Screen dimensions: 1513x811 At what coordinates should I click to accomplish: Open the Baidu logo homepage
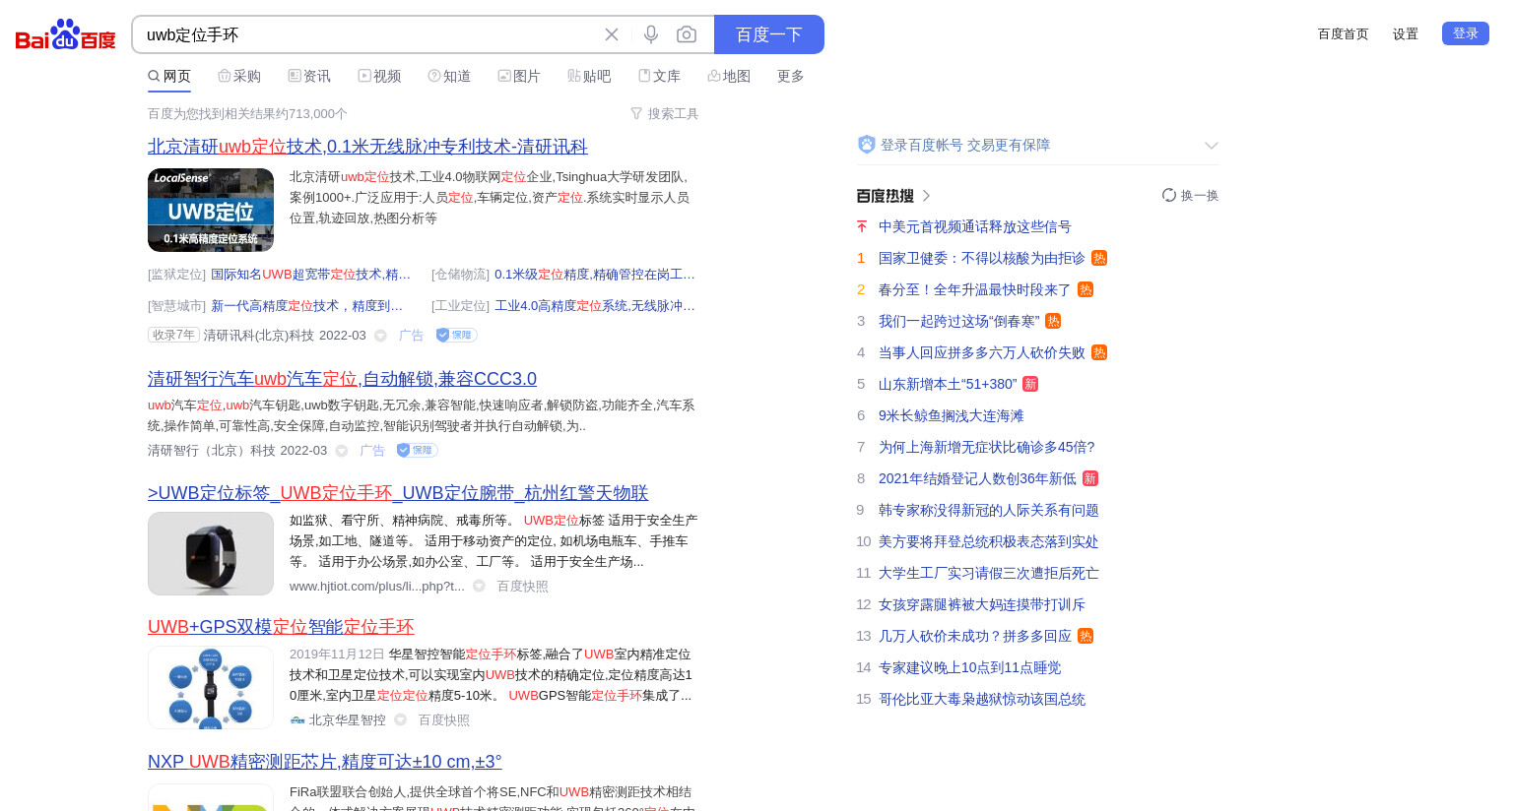point(65,34)
